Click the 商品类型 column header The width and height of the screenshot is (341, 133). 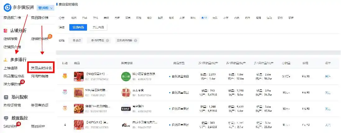[x=179, y=63]
